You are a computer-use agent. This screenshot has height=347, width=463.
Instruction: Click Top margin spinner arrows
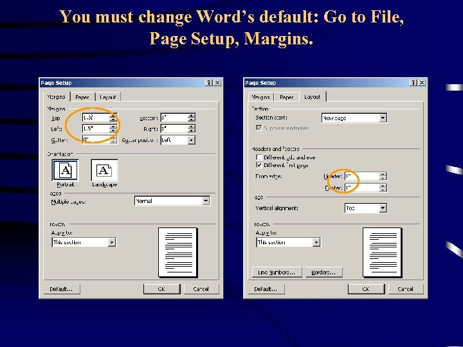tap(113, 118)
